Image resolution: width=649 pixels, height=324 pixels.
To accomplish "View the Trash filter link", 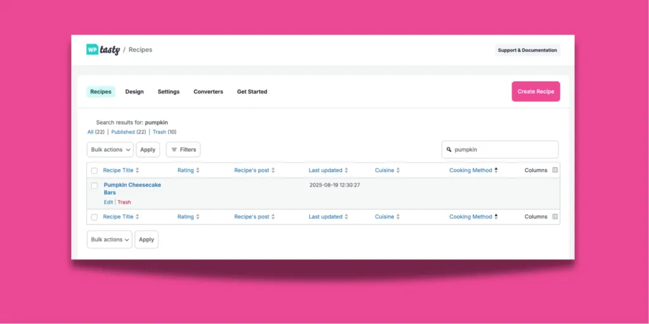I will point(159,132).
